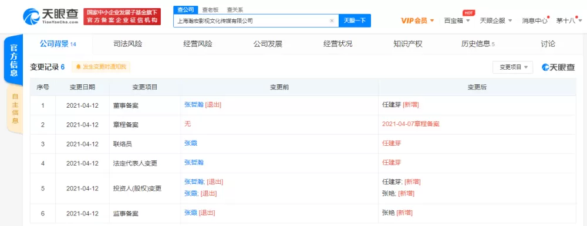The image size is (587, 226).
Task: Switch to the 司法风险 tab
Action: click(x=127, y=44)
